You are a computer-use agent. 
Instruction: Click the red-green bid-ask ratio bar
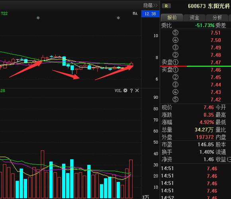[x=195, y=66]
